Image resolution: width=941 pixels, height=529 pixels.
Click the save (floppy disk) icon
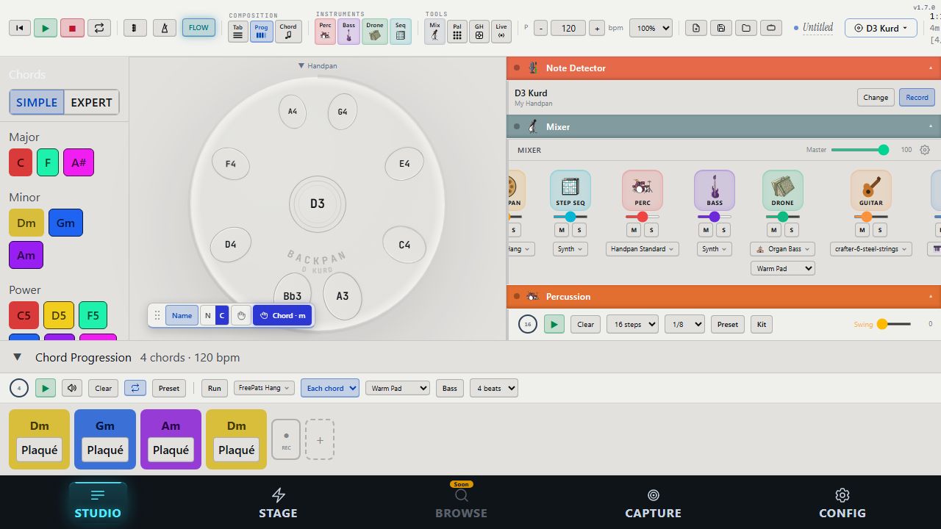721,28
